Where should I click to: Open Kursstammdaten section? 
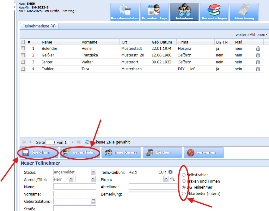coord(125,12)
